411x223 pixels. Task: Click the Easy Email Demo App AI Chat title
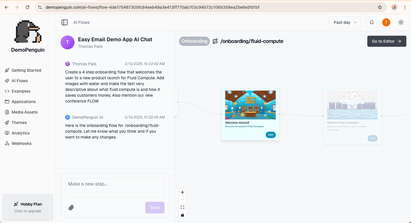(115, 39)
